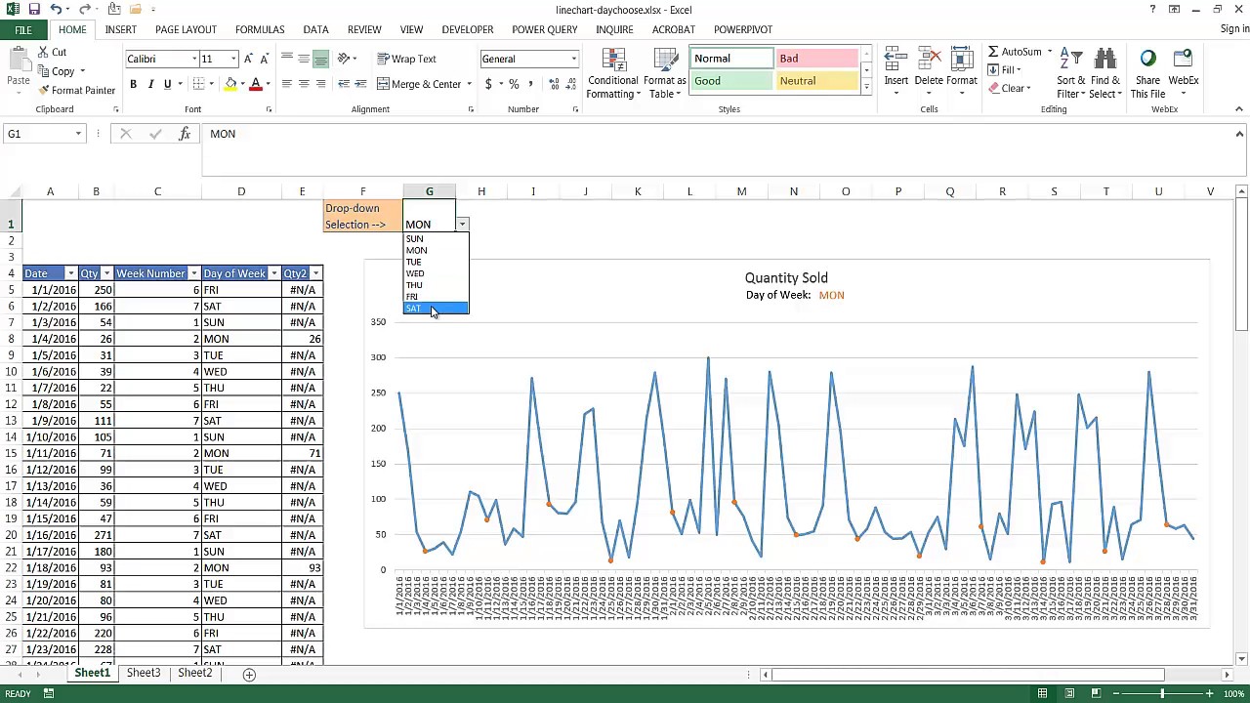Open the FILE tab

[x=23, y=30]
